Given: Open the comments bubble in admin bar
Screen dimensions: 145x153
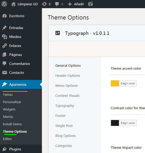Looking at the screenshot, I should pyautogui.click(x=57, y=4).
